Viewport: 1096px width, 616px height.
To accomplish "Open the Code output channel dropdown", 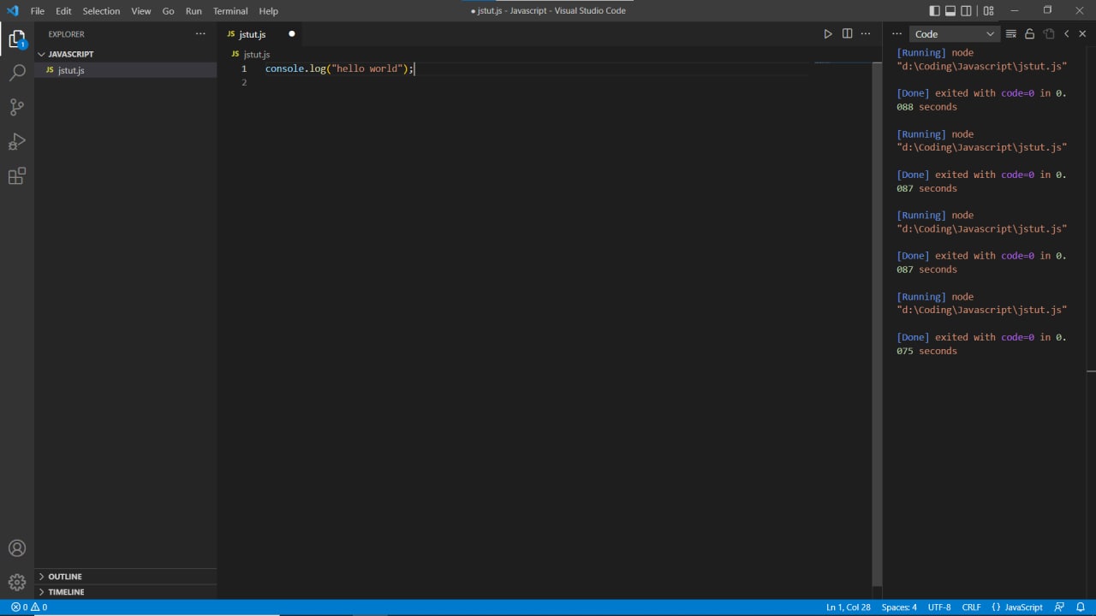I will click(954, 34).
